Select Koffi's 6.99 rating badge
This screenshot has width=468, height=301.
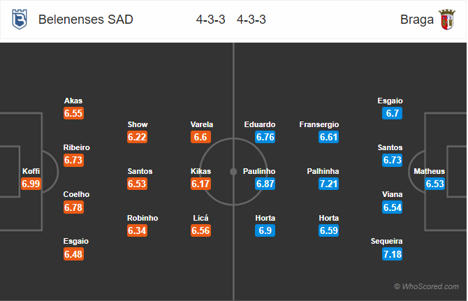click(x=31, y=184)
